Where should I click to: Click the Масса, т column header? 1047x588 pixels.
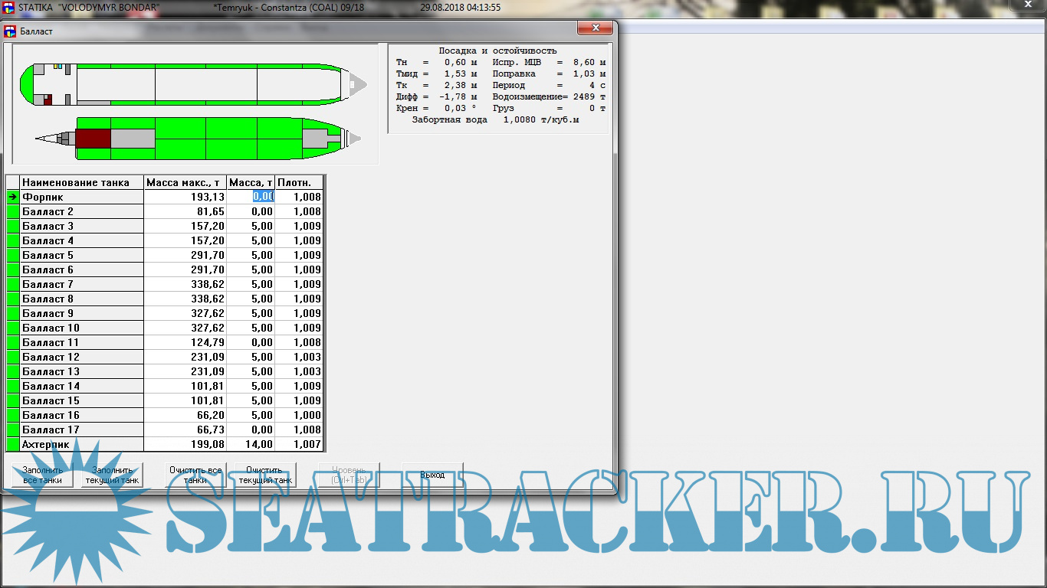(251, 182)
